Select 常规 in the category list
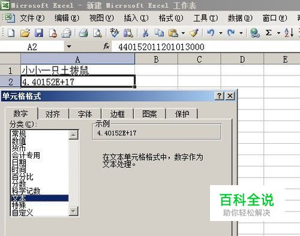This screenshot has height=236, width=300. tap(40, 134)
